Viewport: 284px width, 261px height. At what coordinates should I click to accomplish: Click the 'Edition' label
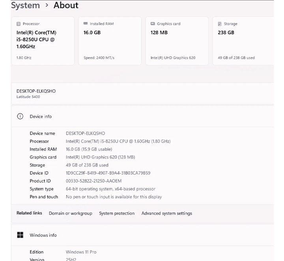(x=37, y=252)
